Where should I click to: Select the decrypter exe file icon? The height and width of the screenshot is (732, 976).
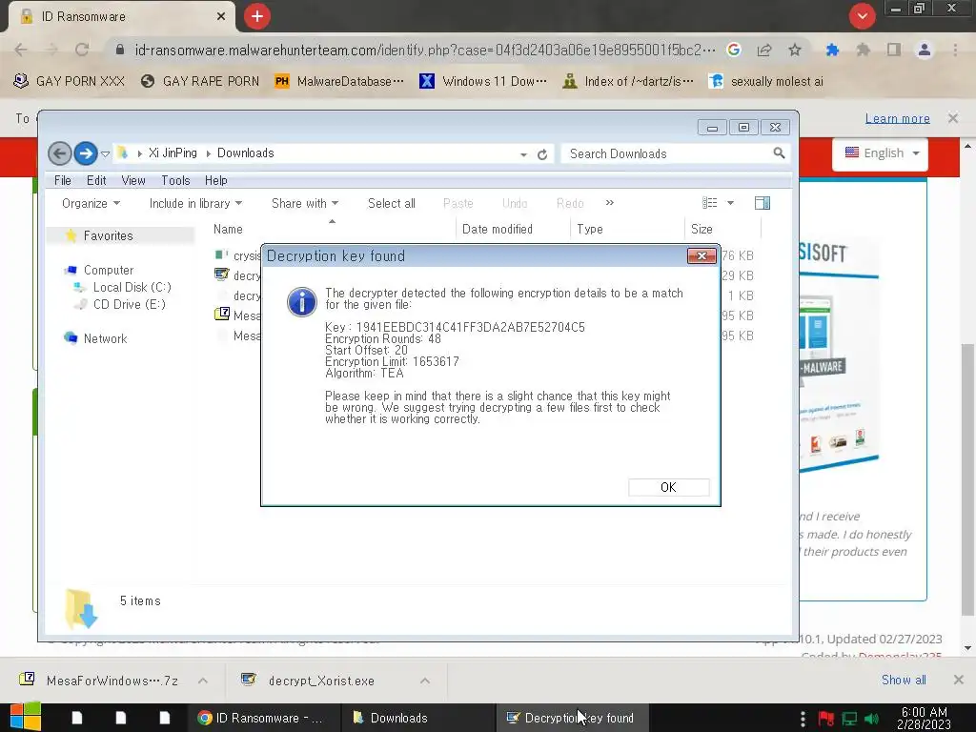click(221, 274)
